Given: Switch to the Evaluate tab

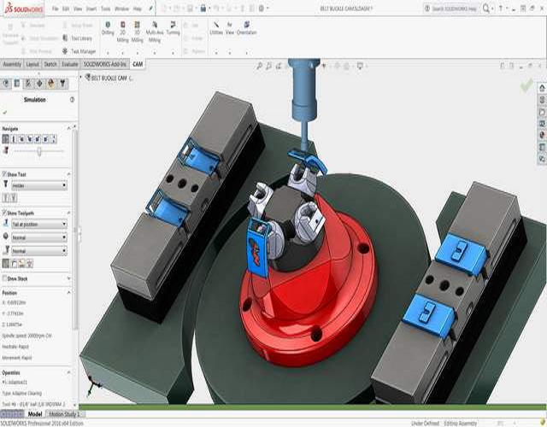Looking at the screenshot, I should tap(70, 64).
